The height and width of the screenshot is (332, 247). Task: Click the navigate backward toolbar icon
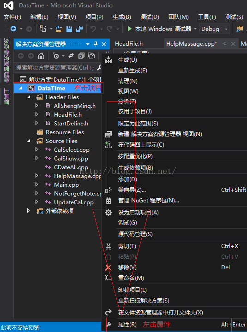[13, 29]
